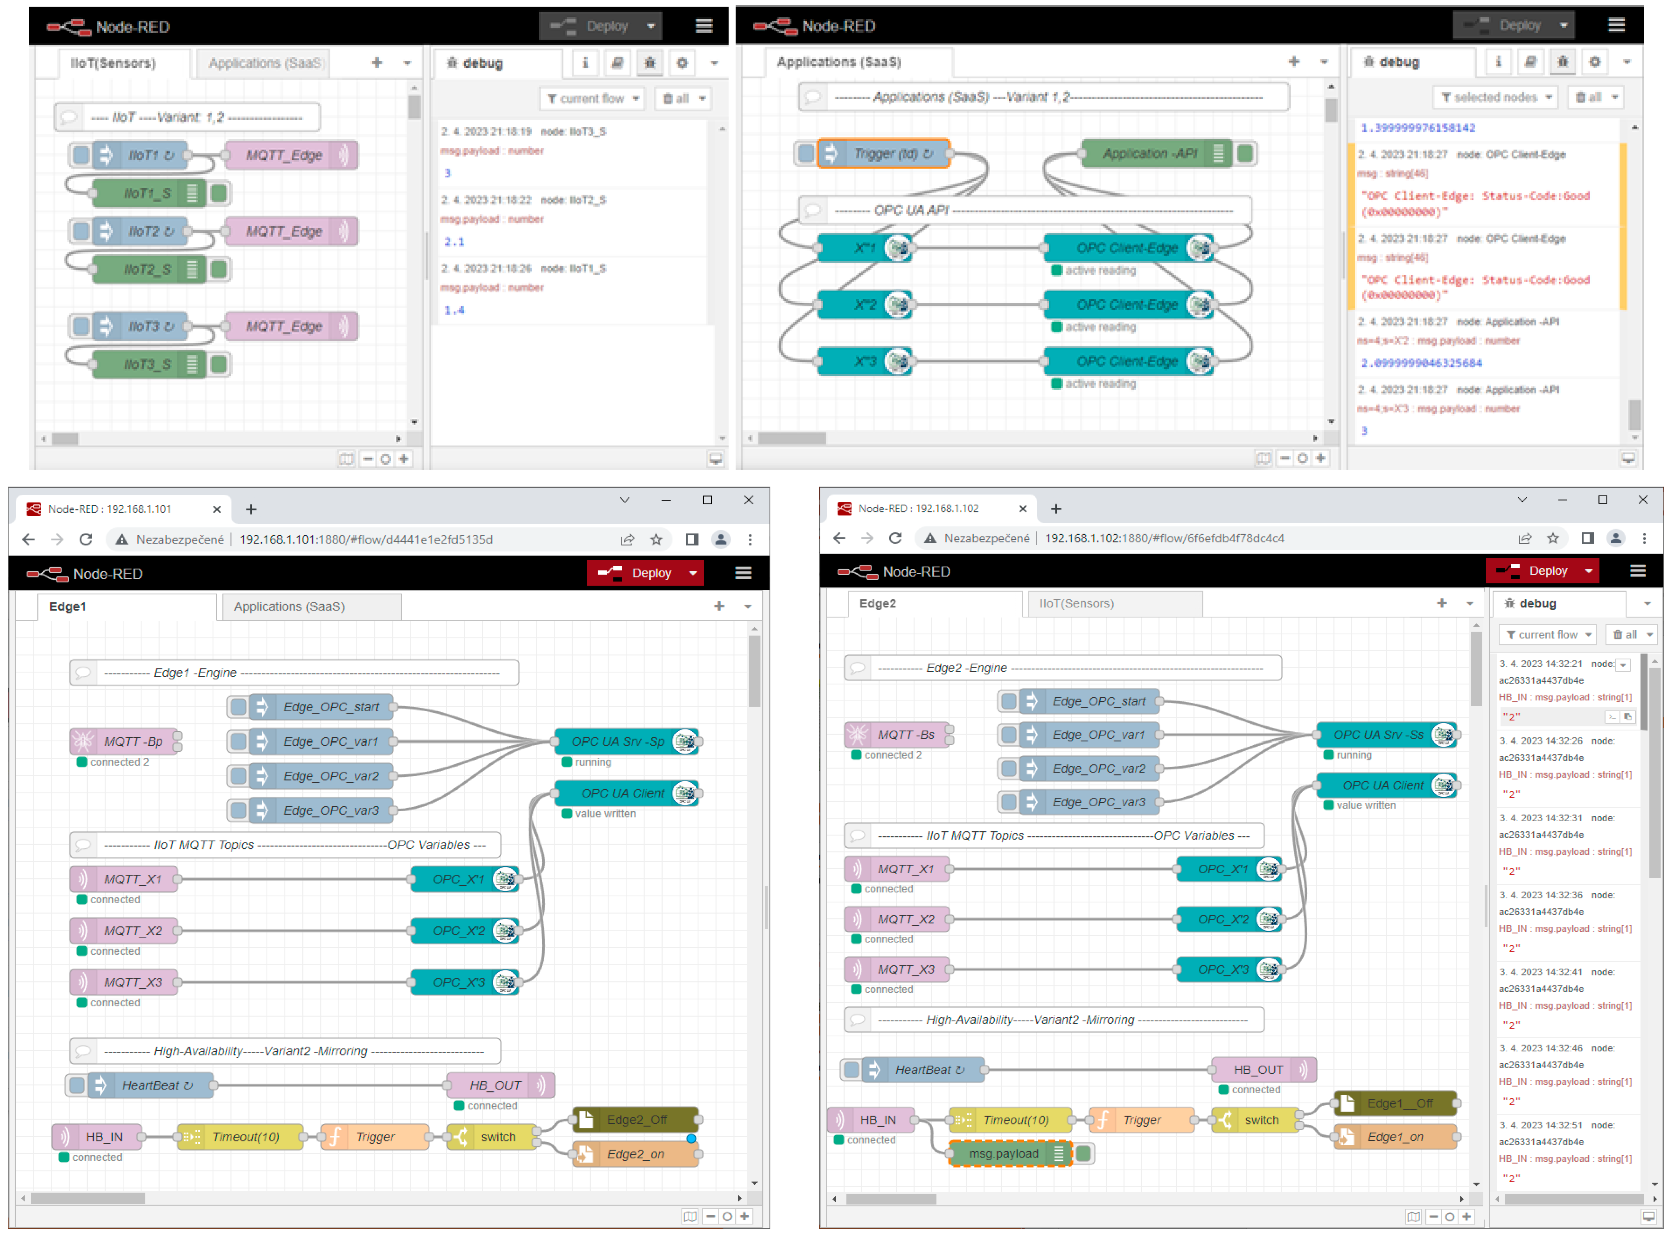Viewport: 1673px width, 1236px height.
Task: Click zoom in plus icon in Edge1 workspace footer
Action: [745, 1216]
